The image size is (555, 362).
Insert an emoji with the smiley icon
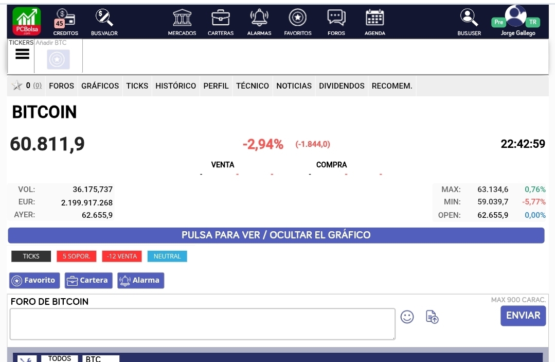coord(407,317)
